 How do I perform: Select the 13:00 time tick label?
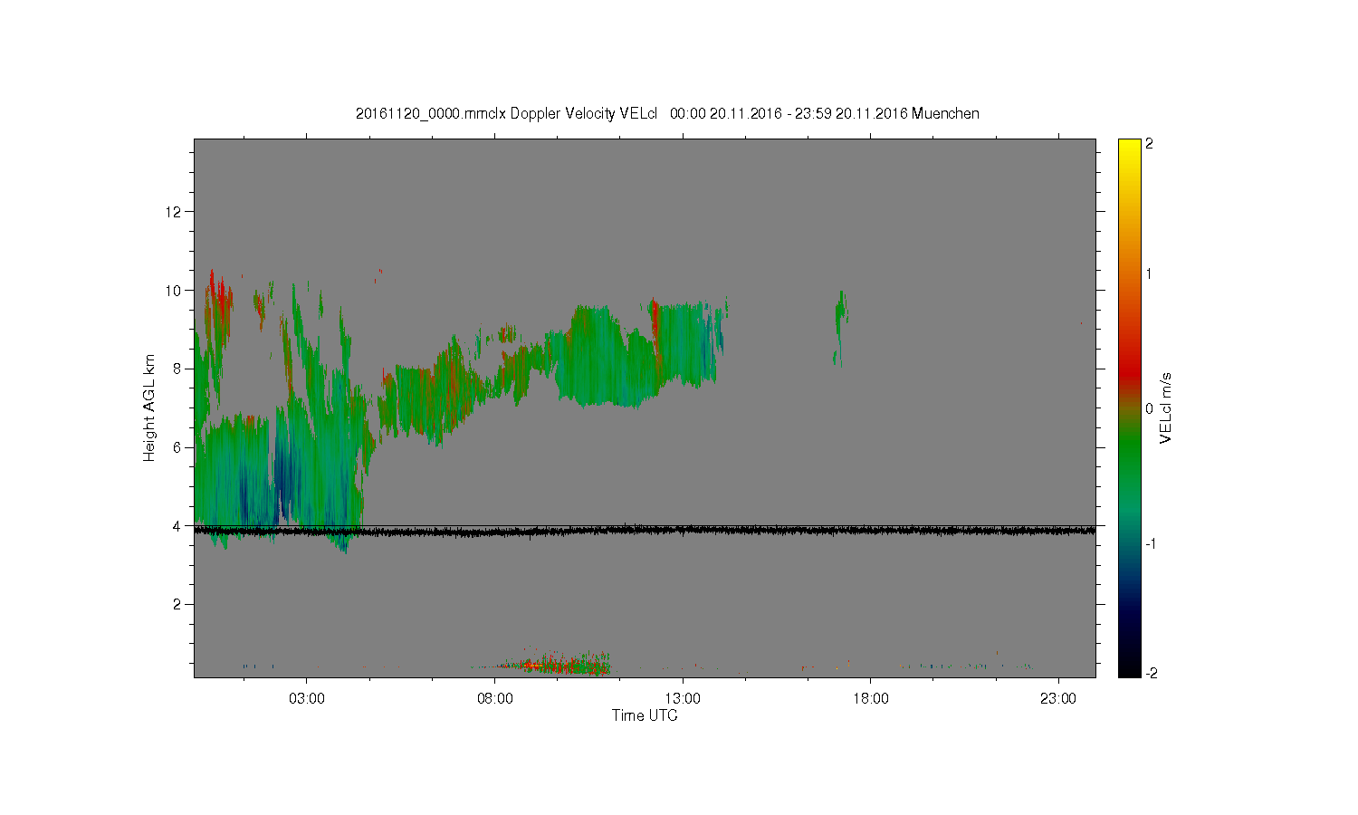click(683, 699)
